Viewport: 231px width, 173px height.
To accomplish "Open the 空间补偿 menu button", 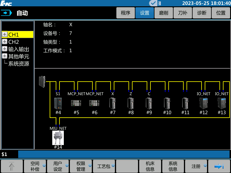I will pos(35,166).
